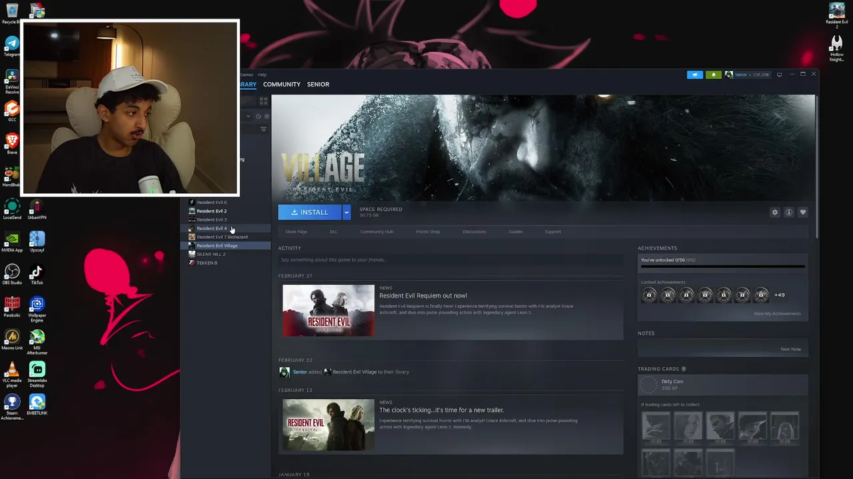The width and height of the screenshot is (853, 479).
Task: Open UrbanVPN desktop shortcut
Action: tap(37, 208)
